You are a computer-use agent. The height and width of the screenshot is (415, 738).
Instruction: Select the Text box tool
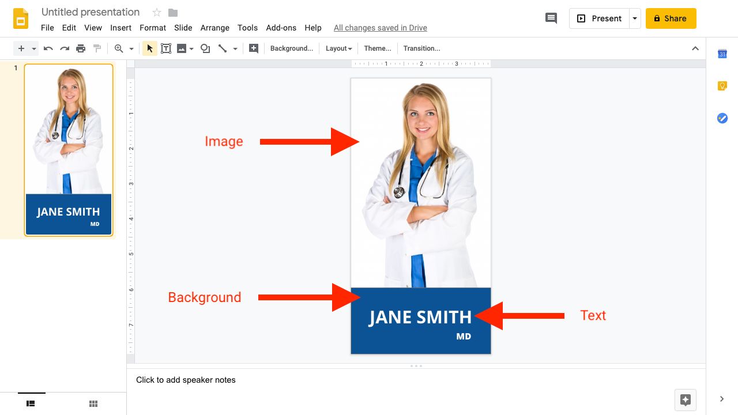click(166, 48)
